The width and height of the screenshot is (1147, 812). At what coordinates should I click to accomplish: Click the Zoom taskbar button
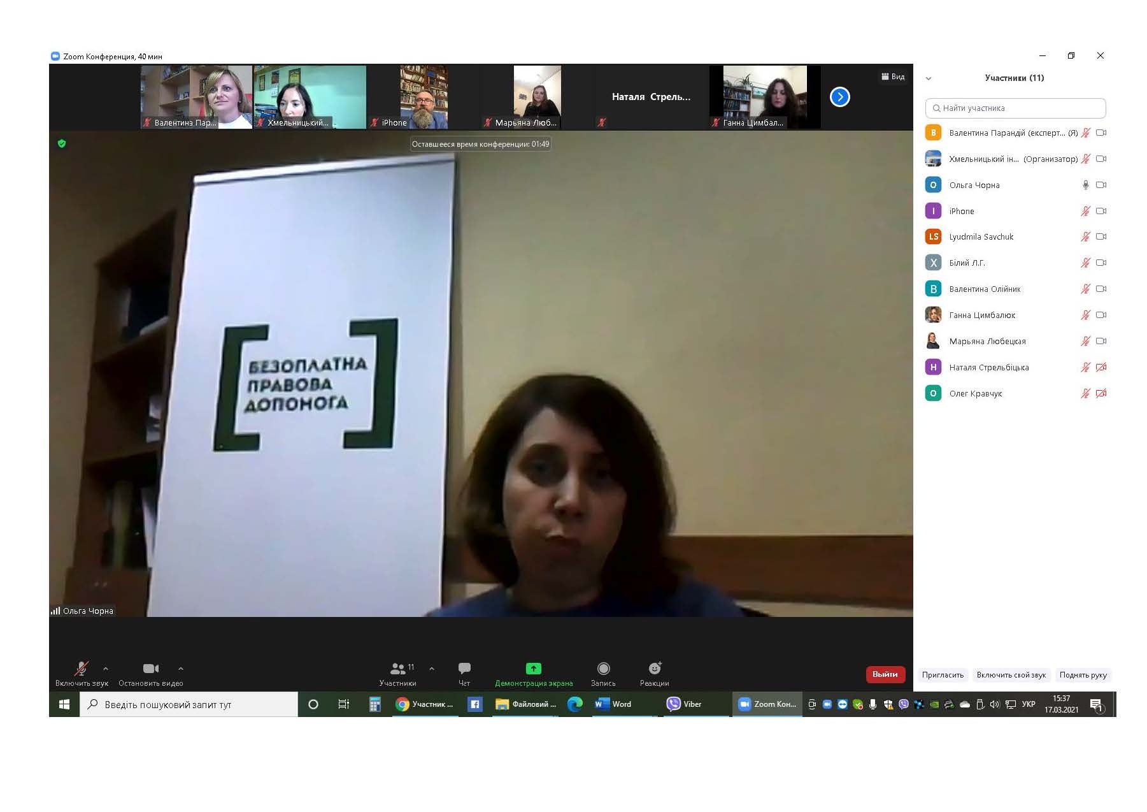pyautogui.click(x=767, y=704)
